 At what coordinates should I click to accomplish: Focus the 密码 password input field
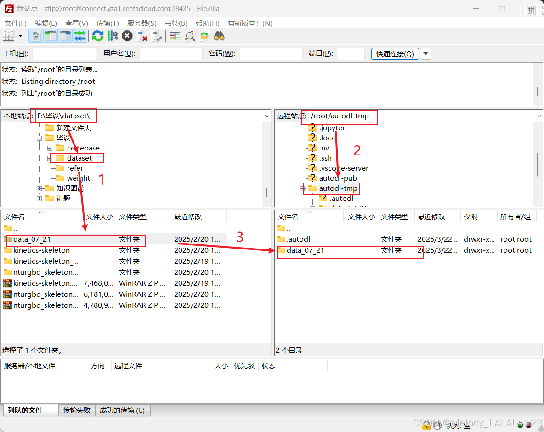(271, 54)
